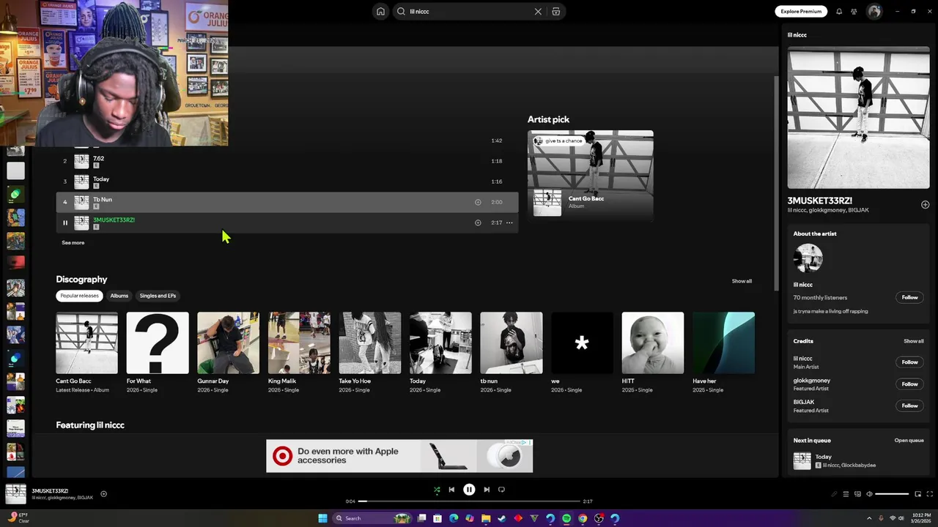Open lil niccc artist avatar in About
Image resolution: width=938 pixels, height=527 pixels.
(808, 258)
